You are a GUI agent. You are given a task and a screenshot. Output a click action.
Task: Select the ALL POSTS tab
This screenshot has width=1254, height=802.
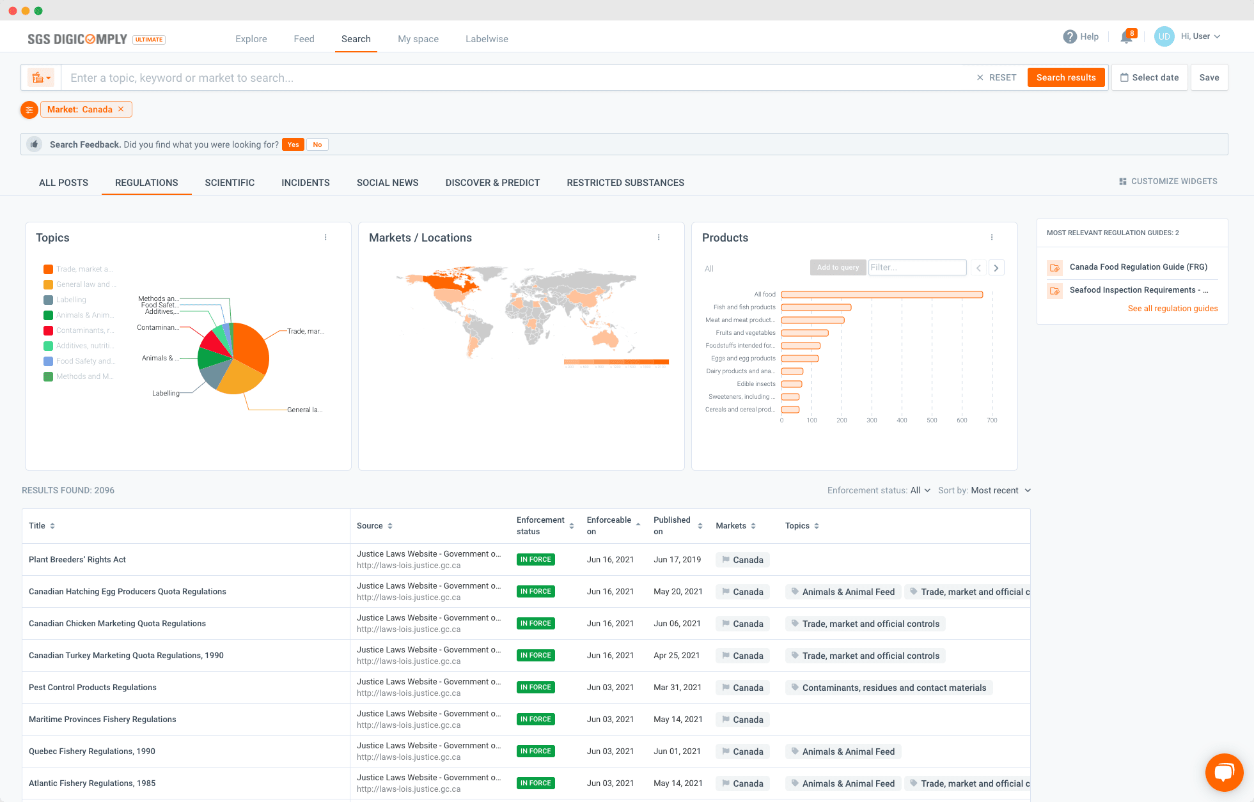tap(63, 183)
